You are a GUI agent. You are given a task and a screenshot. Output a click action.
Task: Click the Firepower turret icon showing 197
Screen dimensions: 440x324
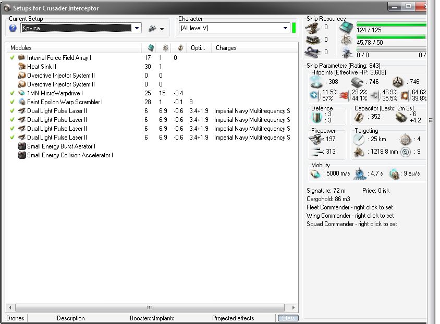click(x=316, y=139)
